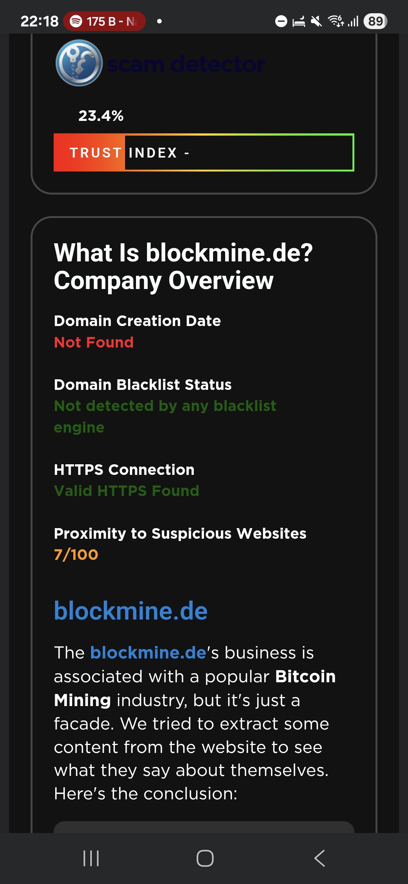Tap the bedtime mode status icon
Screen dimensions: 408x884
[299, 21]
